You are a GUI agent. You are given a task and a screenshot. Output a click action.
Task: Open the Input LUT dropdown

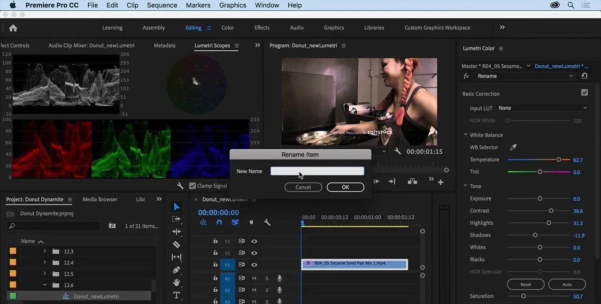point(542,108)
